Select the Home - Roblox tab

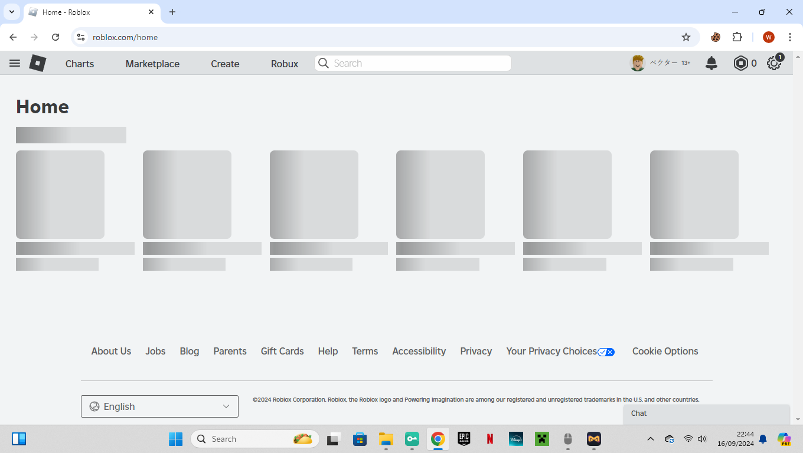[x=92, y=12]
